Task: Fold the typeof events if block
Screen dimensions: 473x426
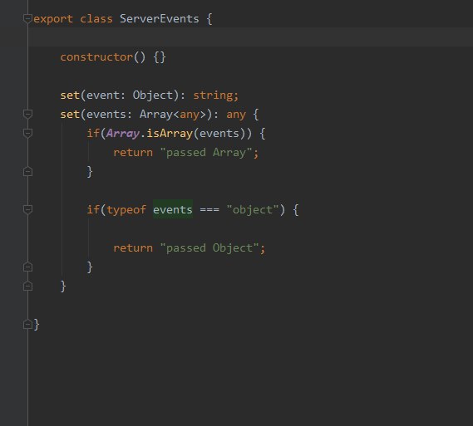Action: [x=27, y=210]
